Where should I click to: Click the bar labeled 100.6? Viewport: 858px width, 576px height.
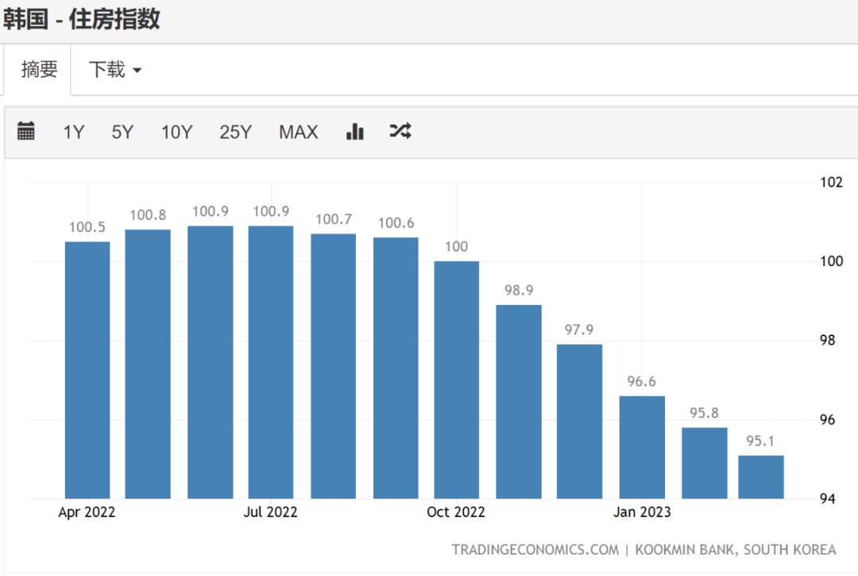click(396, 368)
